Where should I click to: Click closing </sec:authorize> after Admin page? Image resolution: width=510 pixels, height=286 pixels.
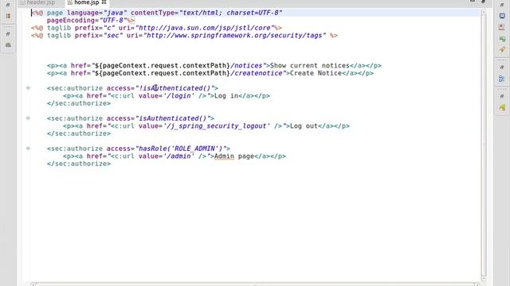79,164
